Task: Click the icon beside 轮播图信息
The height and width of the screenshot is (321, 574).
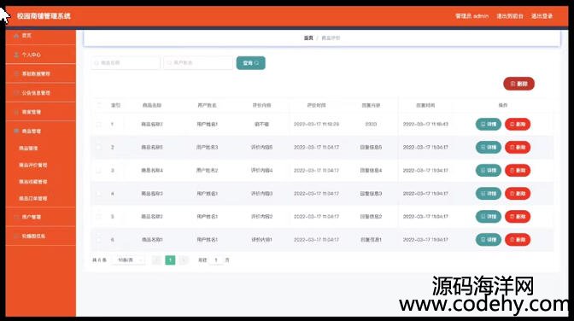Action: tap(16, 236)
